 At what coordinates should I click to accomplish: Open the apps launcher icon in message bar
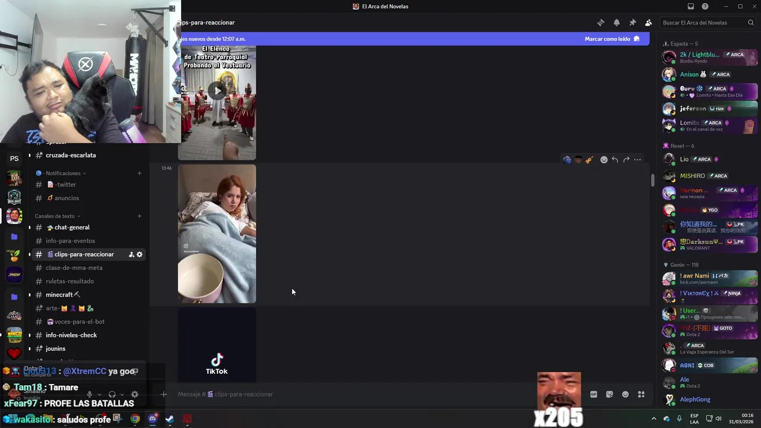coord(641,394)
